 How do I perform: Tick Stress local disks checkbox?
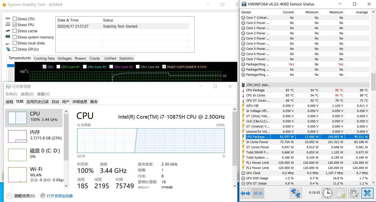15,43
